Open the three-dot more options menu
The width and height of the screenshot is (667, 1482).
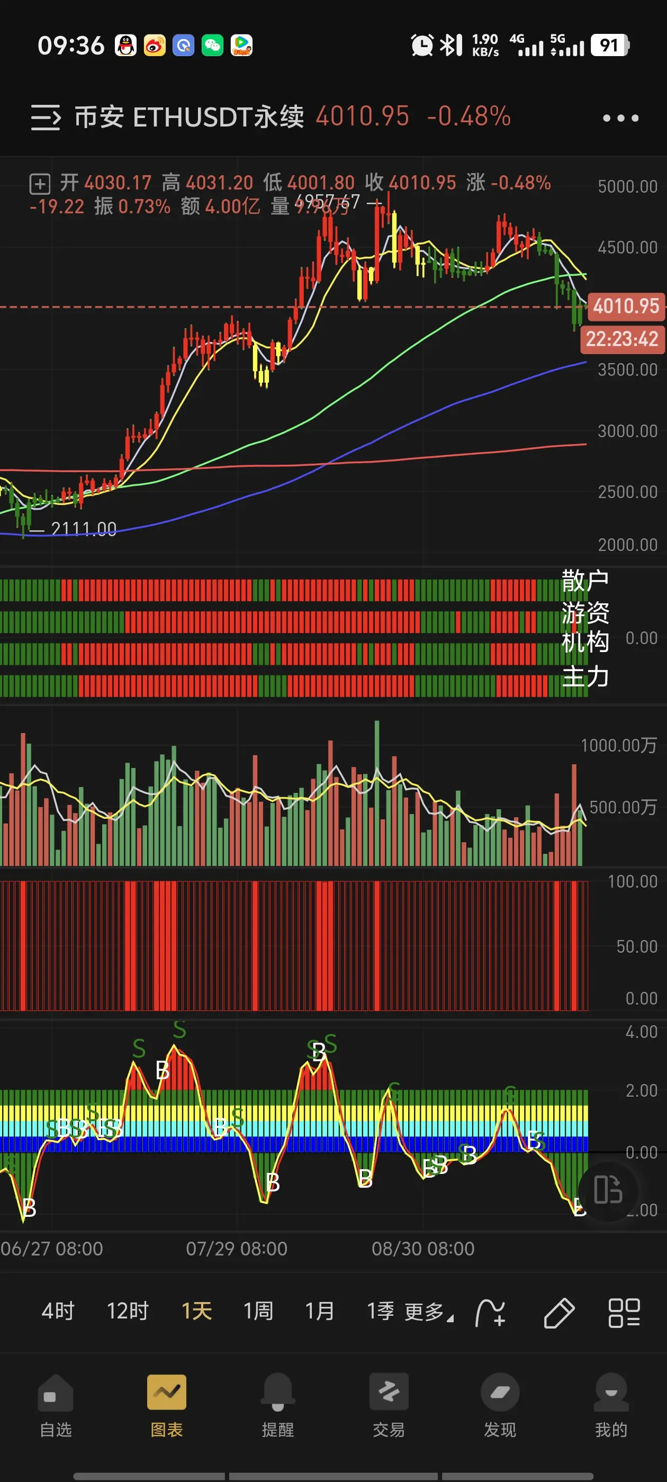(x=620, y=118)
